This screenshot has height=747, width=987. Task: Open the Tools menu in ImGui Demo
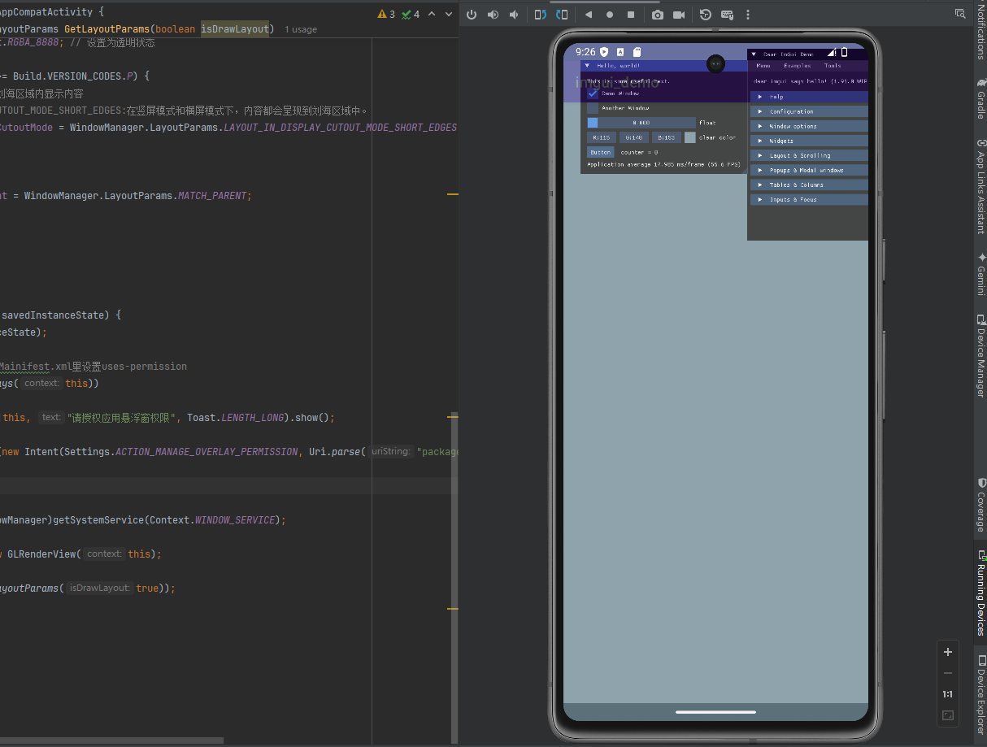coord(833,66)
